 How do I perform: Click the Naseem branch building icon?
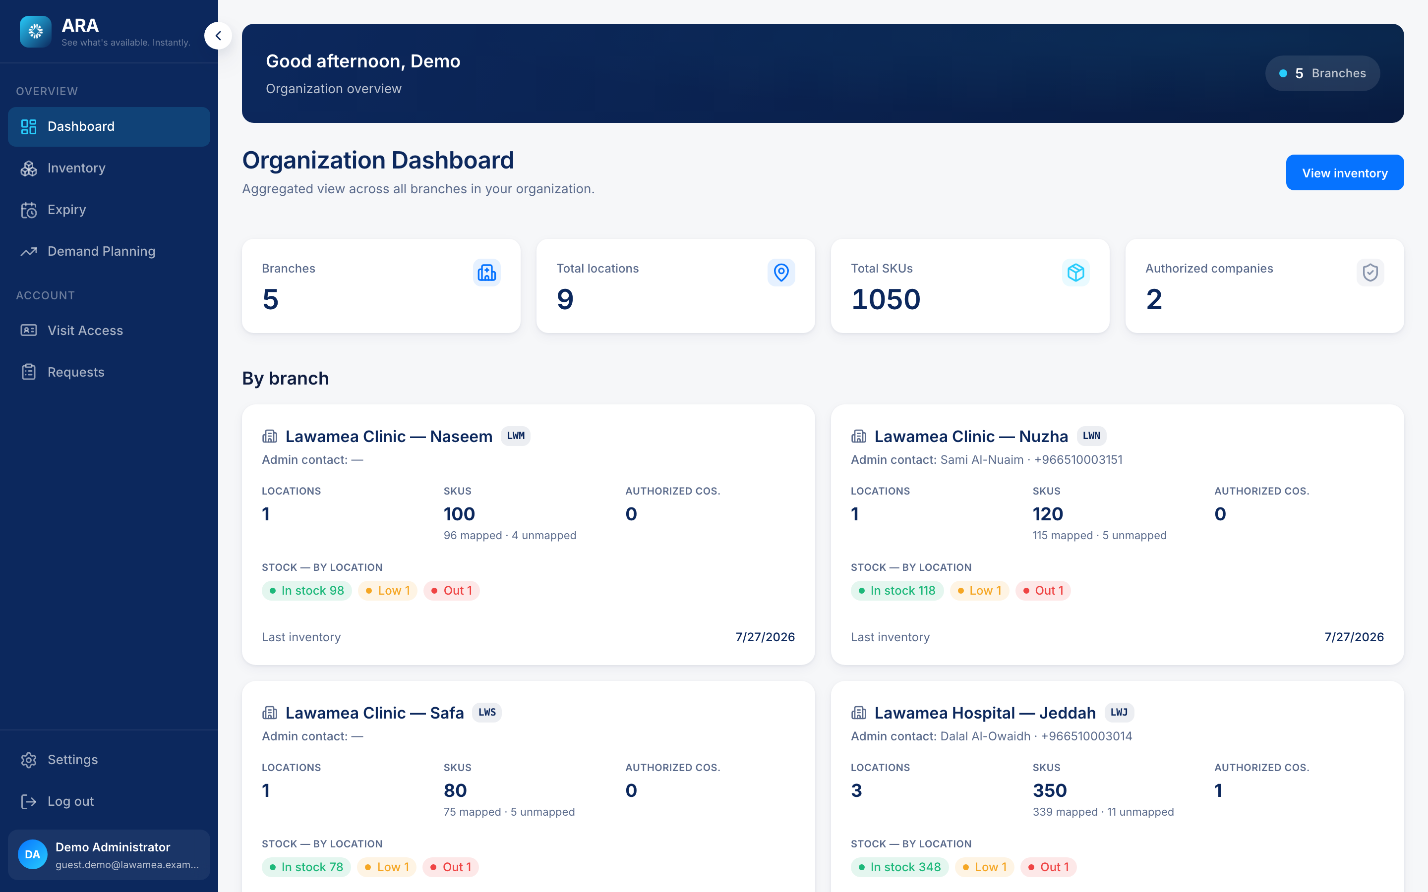(270, 437)
